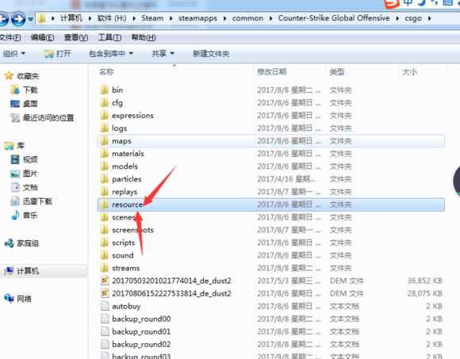Select the resource folder icon

pyautogui.click(x=104, y=204)
